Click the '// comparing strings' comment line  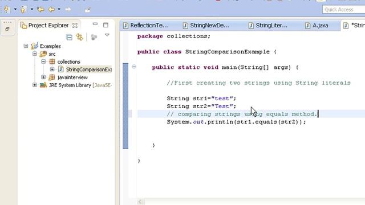(x=242, y=114)
